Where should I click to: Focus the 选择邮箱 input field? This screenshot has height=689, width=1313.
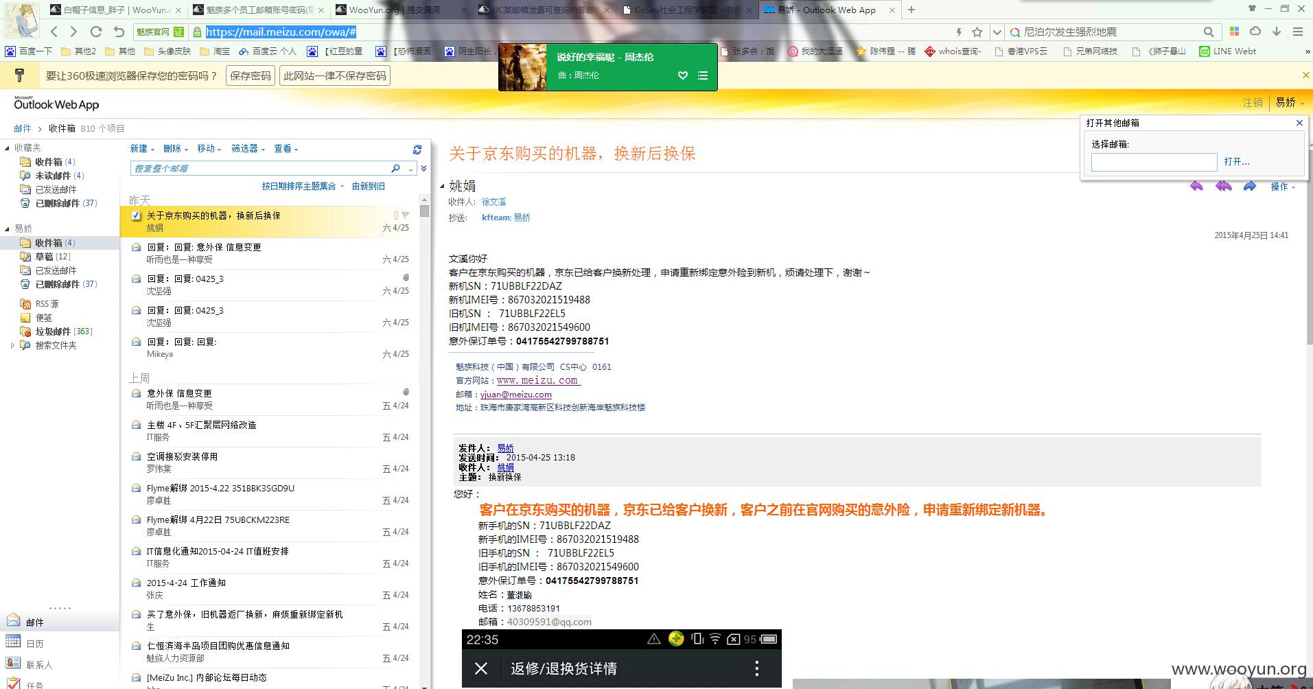click(1154, 162)
